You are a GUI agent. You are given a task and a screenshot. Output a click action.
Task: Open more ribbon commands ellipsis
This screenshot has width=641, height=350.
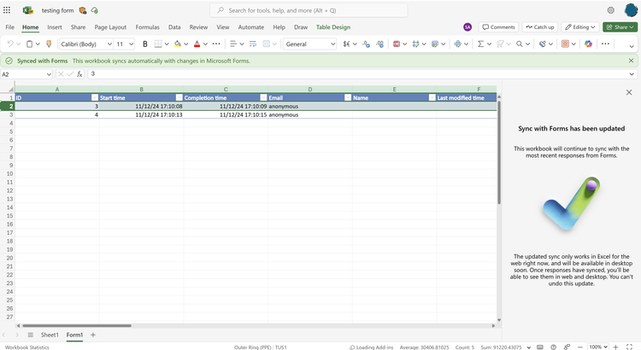[605, 44]
